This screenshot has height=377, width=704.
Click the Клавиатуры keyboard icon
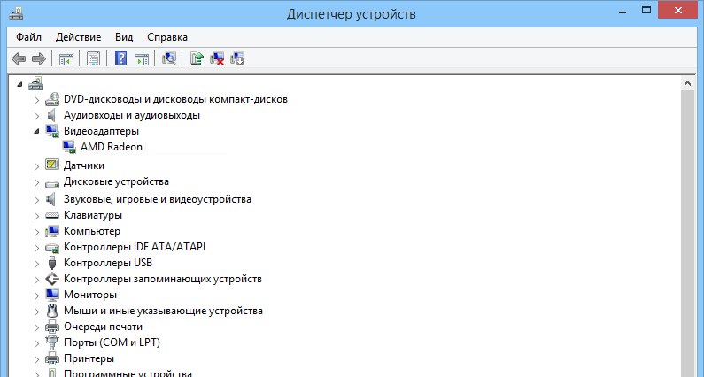click(52, 215)
